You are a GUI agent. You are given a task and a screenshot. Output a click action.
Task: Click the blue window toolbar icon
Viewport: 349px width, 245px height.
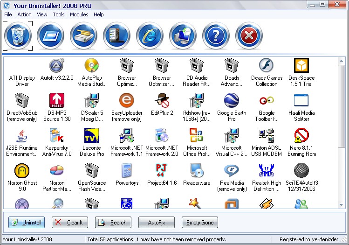51,35
